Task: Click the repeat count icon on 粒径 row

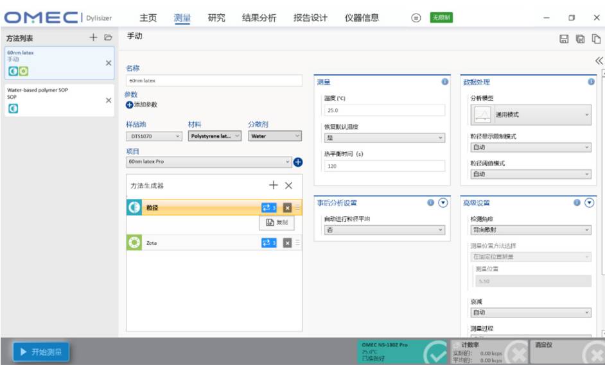Action: [268, 208]
